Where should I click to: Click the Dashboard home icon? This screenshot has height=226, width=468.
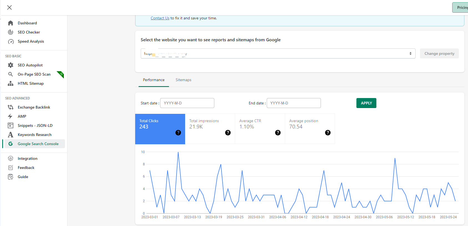tap(11, 23)
